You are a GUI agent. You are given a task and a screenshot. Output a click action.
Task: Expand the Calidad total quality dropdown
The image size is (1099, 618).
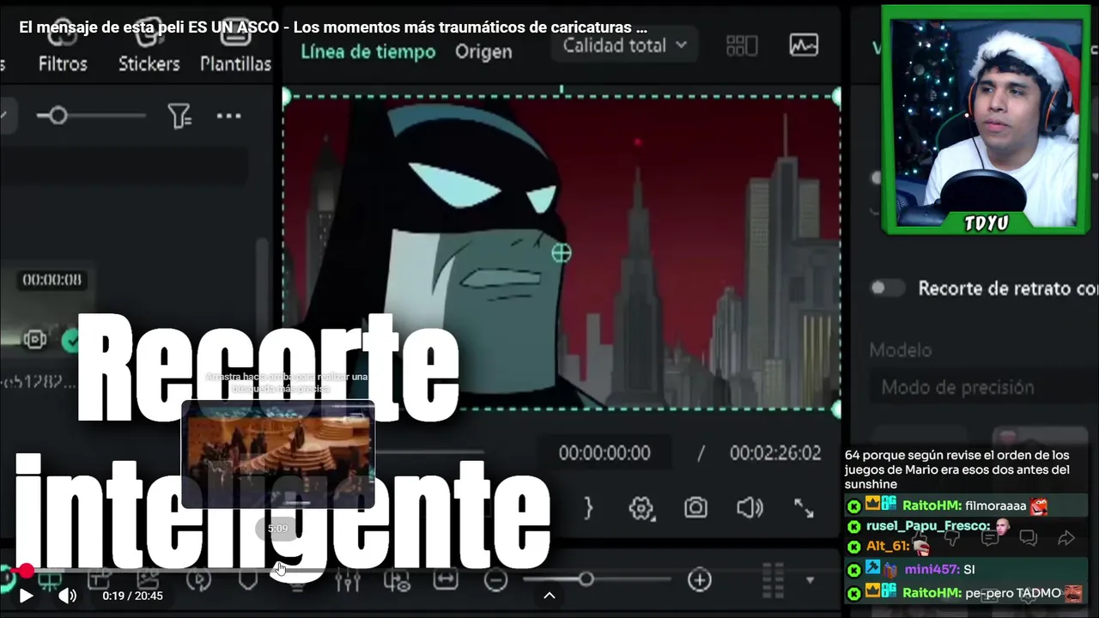(x=625, y=45)
